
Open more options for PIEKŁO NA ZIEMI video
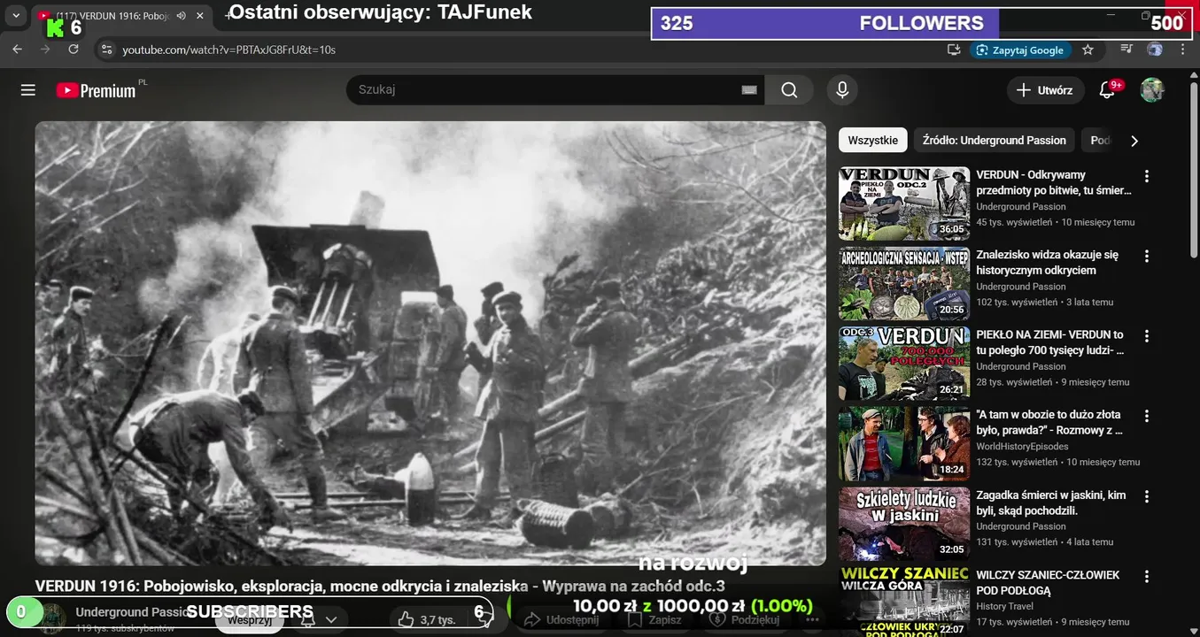coord(1147,336)
